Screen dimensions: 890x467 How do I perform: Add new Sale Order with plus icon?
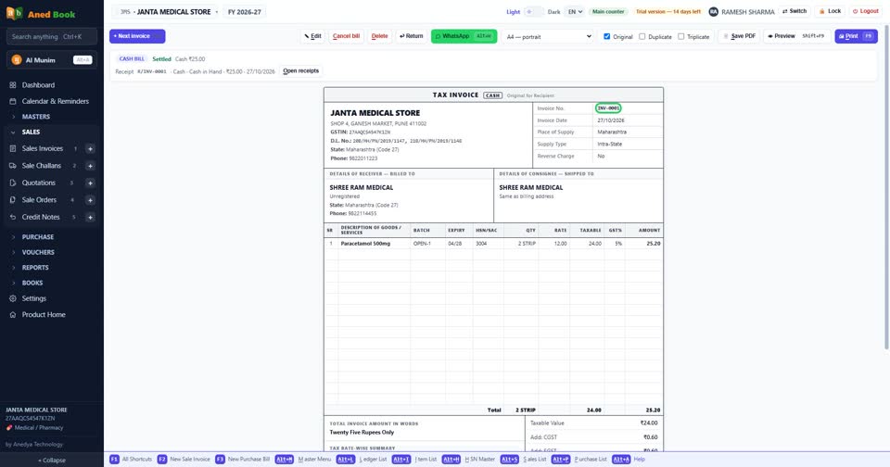pyautogui.click(x=90, y=200)
